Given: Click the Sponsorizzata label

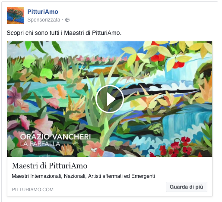Looking at the screenshot, I should tap(44, 20).
